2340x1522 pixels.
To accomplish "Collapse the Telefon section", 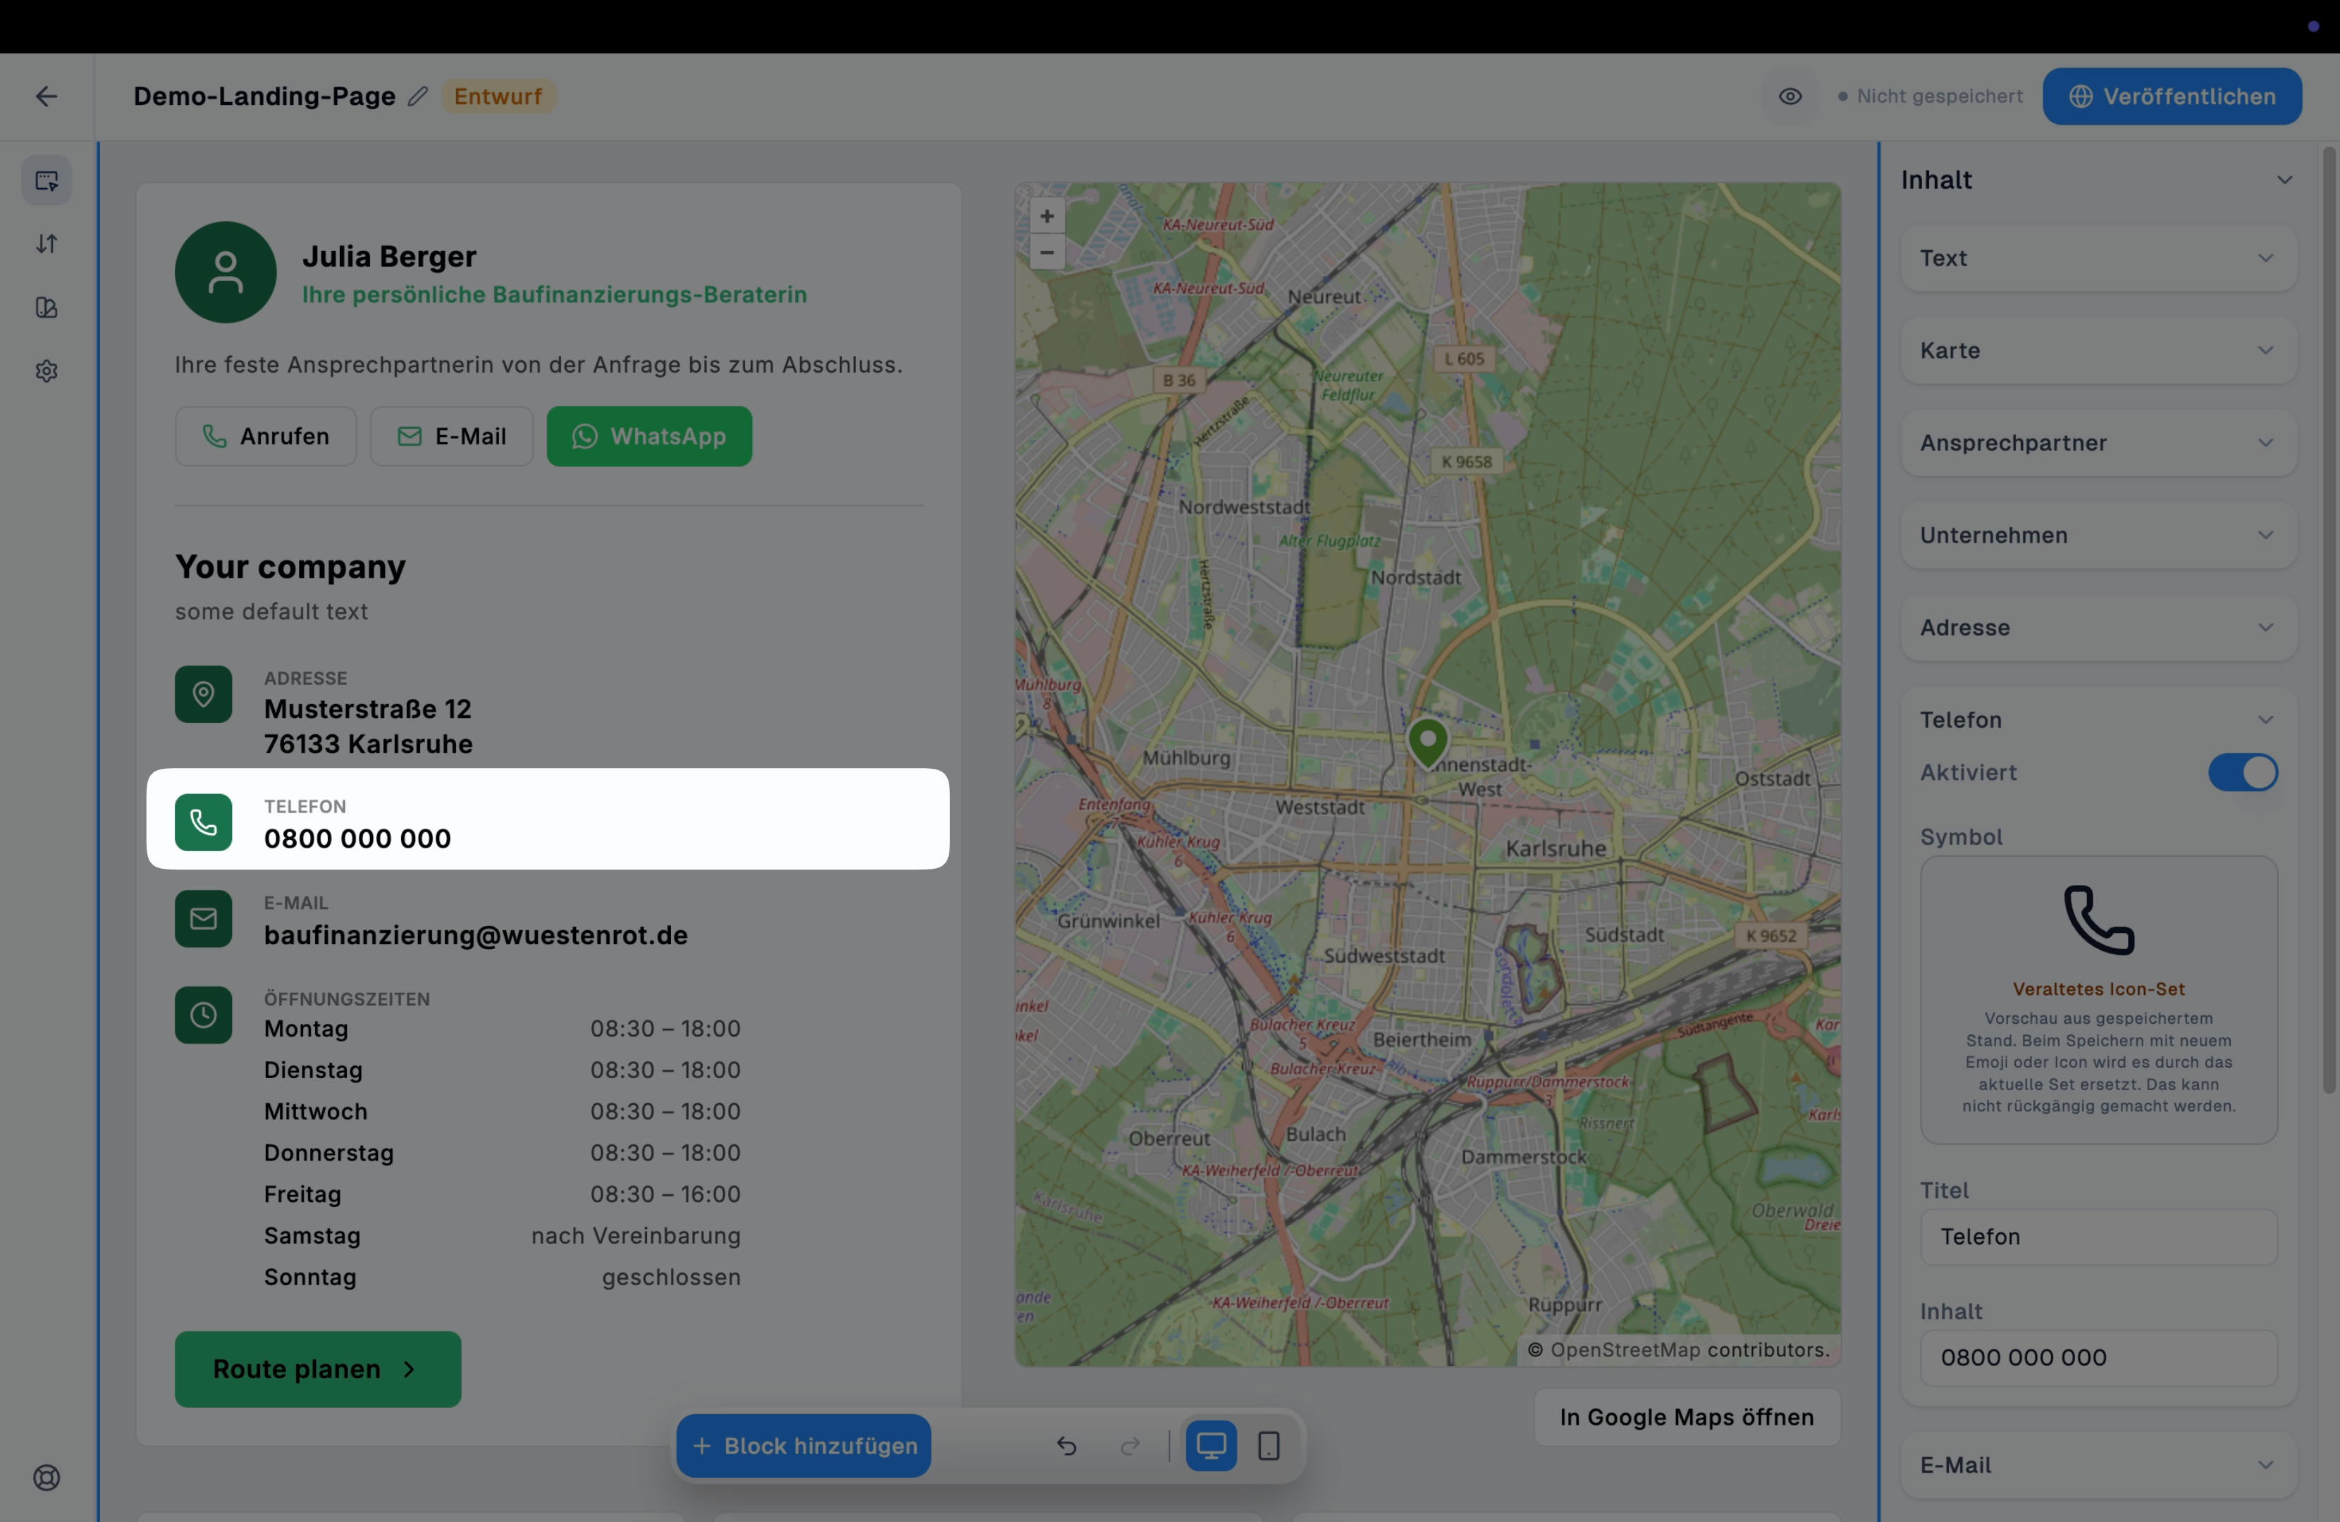I will (x=2098, y=721).
